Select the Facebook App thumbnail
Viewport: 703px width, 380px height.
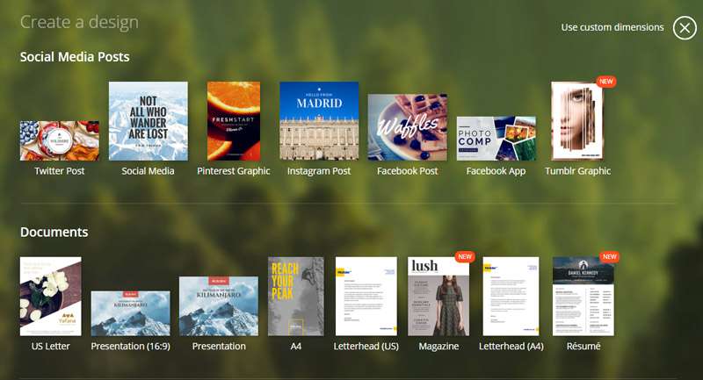(496, 139)
